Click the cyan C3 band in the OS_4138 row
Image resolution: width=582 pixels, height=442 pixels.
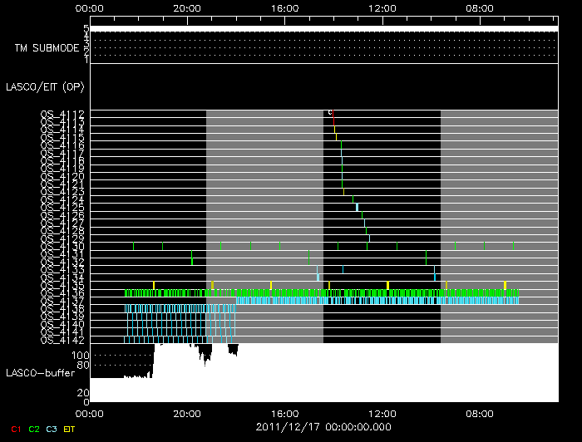click(180, 308)
